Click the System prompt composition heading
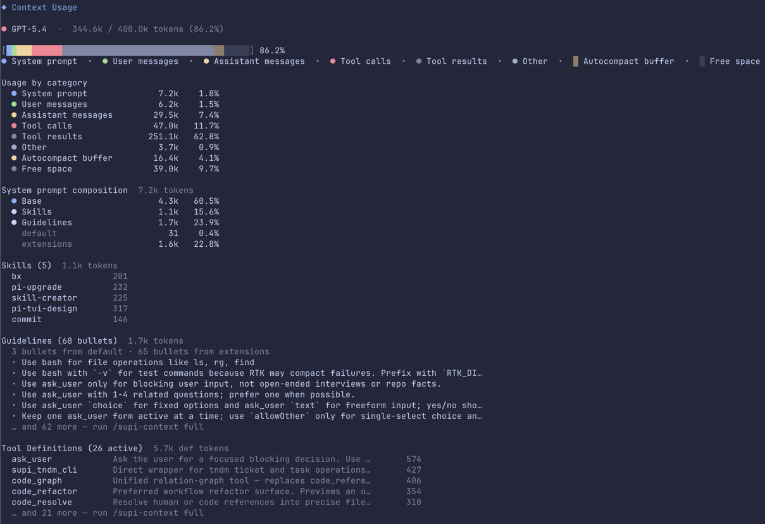This screenshot has width=765, height=524. (65, 190)
